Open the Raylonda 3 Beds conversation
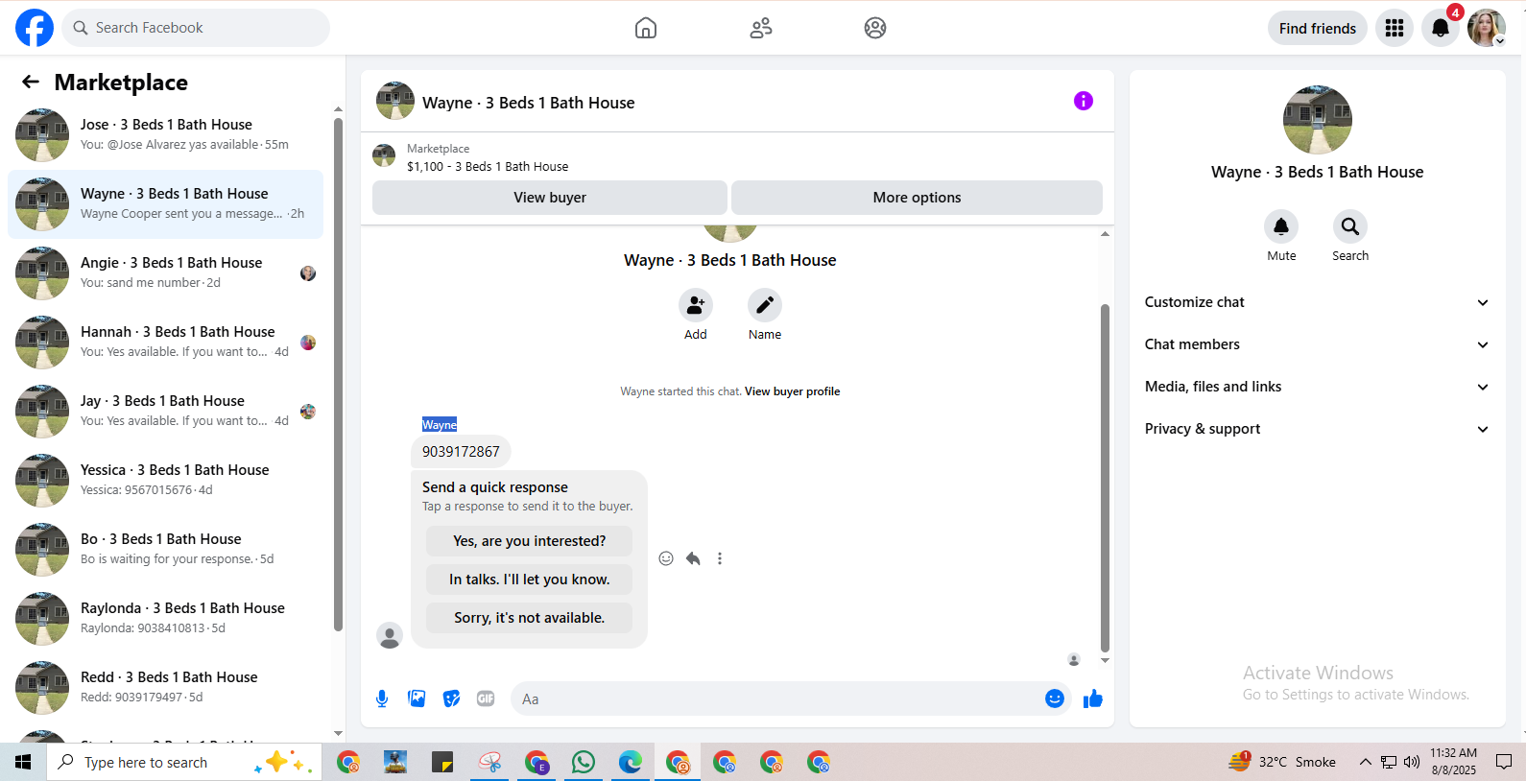This screenshot has height=781, width=1526. coord(165,619)
